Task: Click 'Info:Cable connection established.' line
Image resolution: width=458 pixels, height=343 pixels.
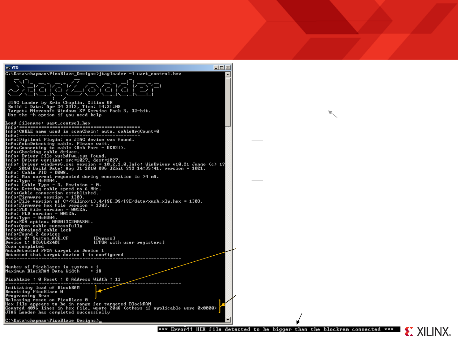Action: tap(52, 193)
